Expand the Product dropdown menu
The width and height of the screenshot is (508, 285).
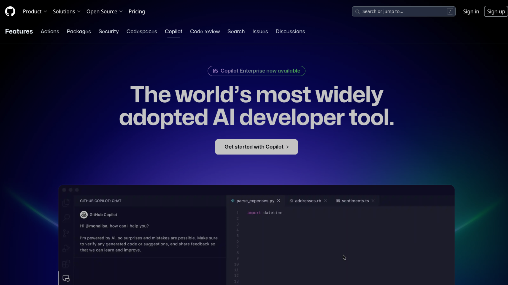pyautogui.click(x=35, y=11)
